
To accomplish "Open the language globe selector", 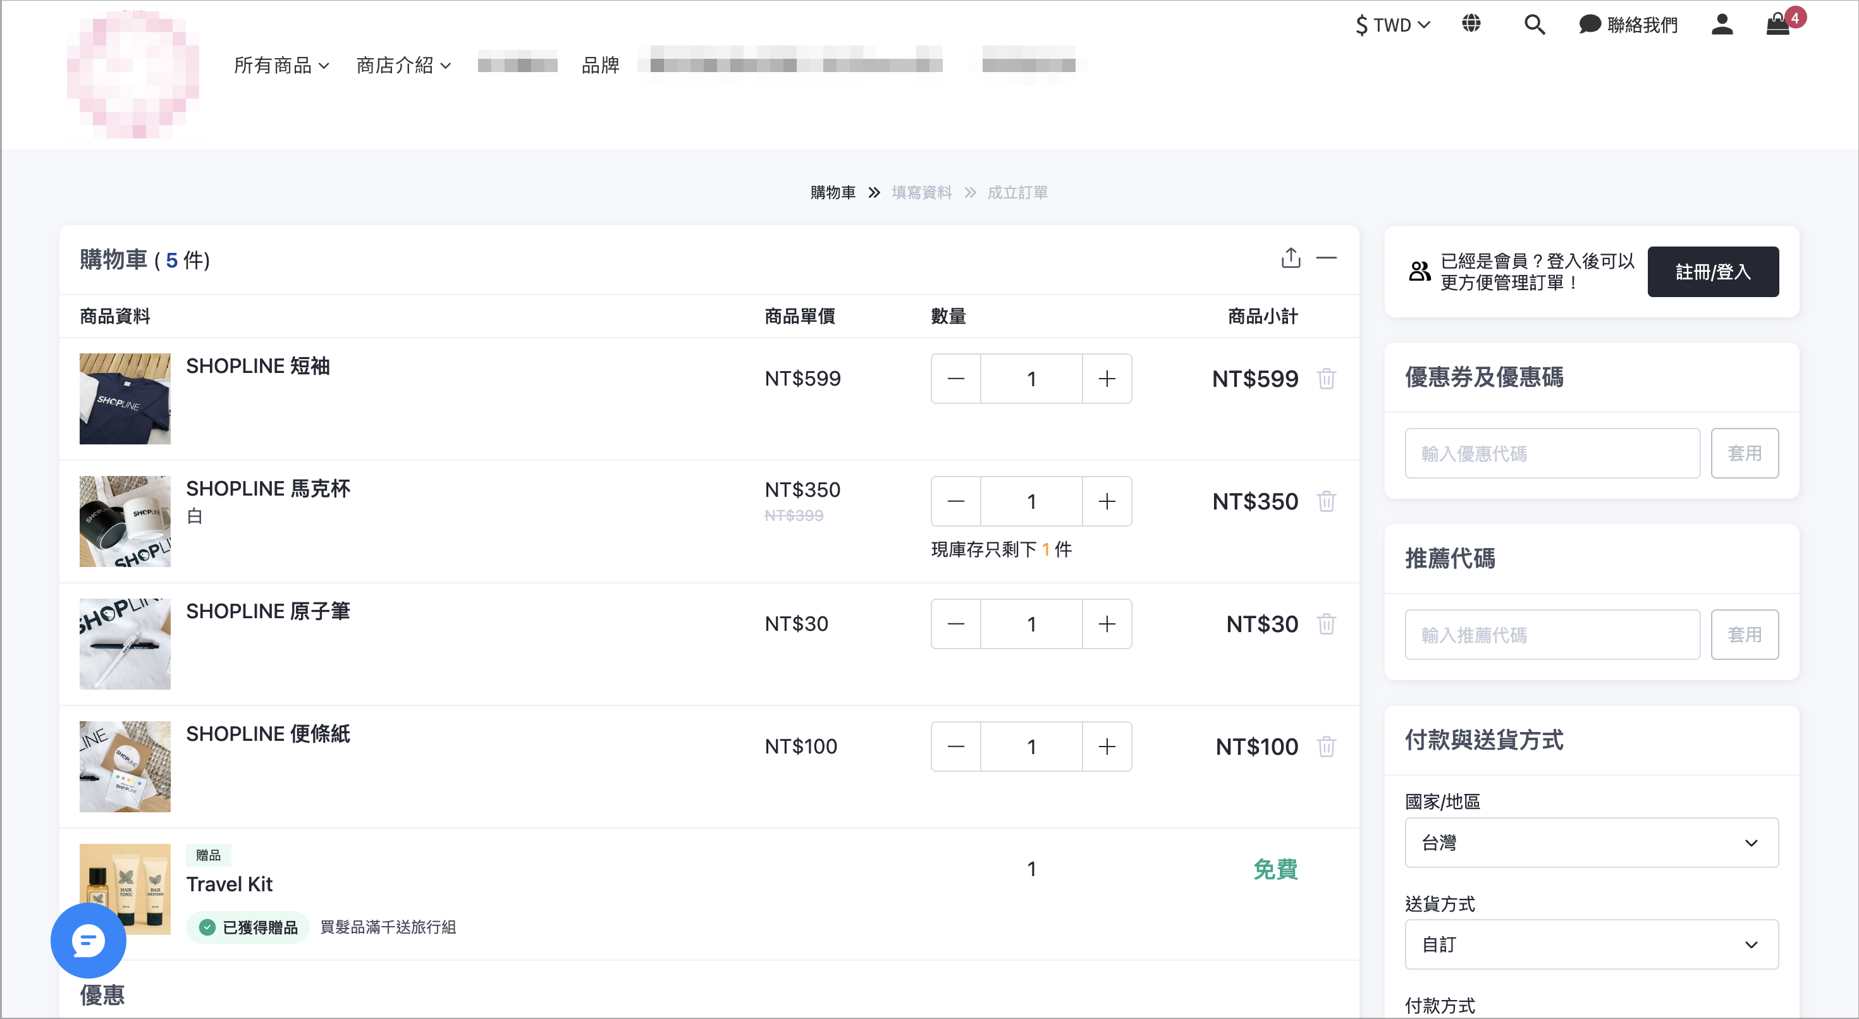I will [1471, 24].
